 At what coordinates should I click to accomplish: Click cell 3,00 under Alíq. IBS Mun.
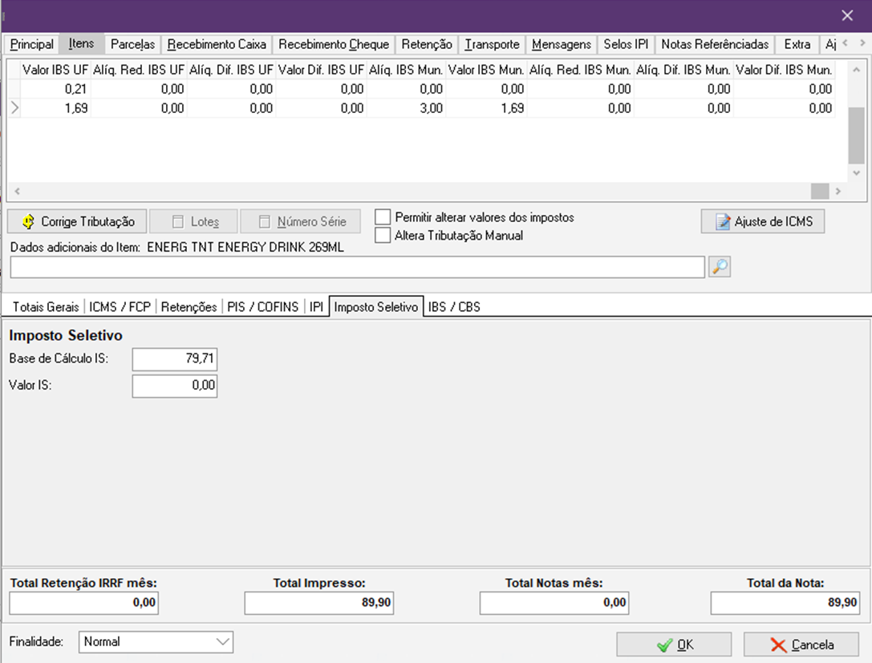[406, 107]
